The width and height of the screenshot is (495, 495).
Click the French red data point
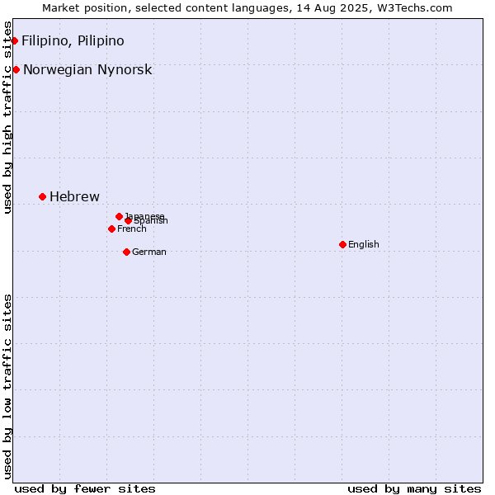pyautogui.click(x=111, y=229)
